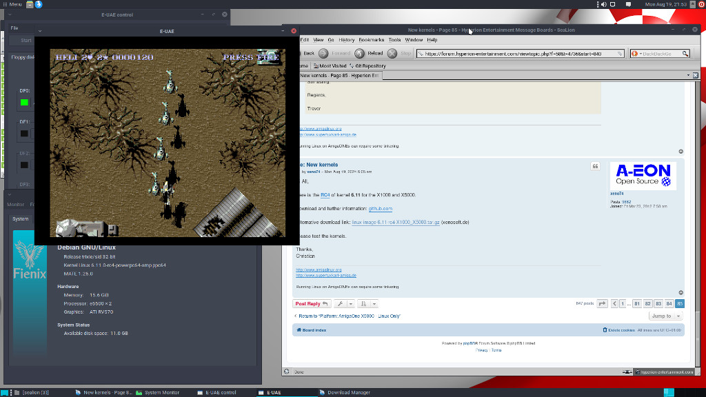Viewport: 706px width, 397px height.
Task: Open the View menu in SeaLion browser
Action: [x=319, y=40]
